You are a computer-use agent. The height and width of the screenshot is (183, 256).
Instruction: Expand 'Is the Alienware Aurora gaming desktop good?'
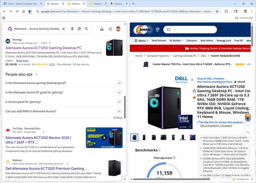[119, 83]
